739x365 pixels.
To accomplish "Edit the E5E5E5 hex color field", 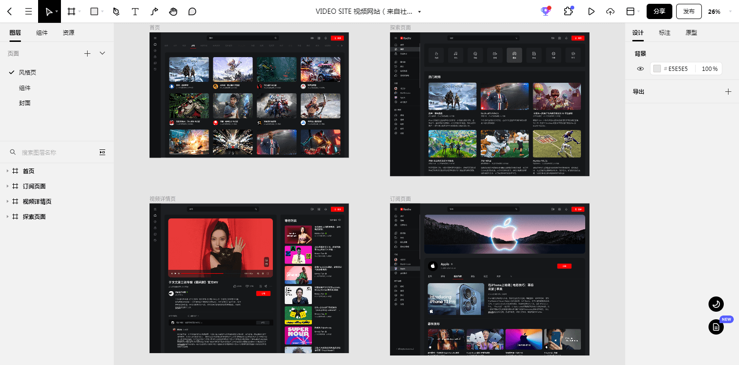I will pyautogui.click(x=678, y=69).
